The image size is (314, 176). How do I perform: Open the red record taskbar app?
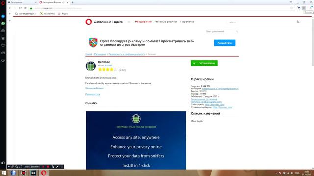(x=24, y=173)
